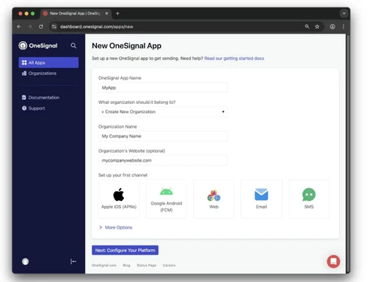Click Next: Configure Your Platform button
376x282 pixels.
pyautogui.click(x=125, y=250)
